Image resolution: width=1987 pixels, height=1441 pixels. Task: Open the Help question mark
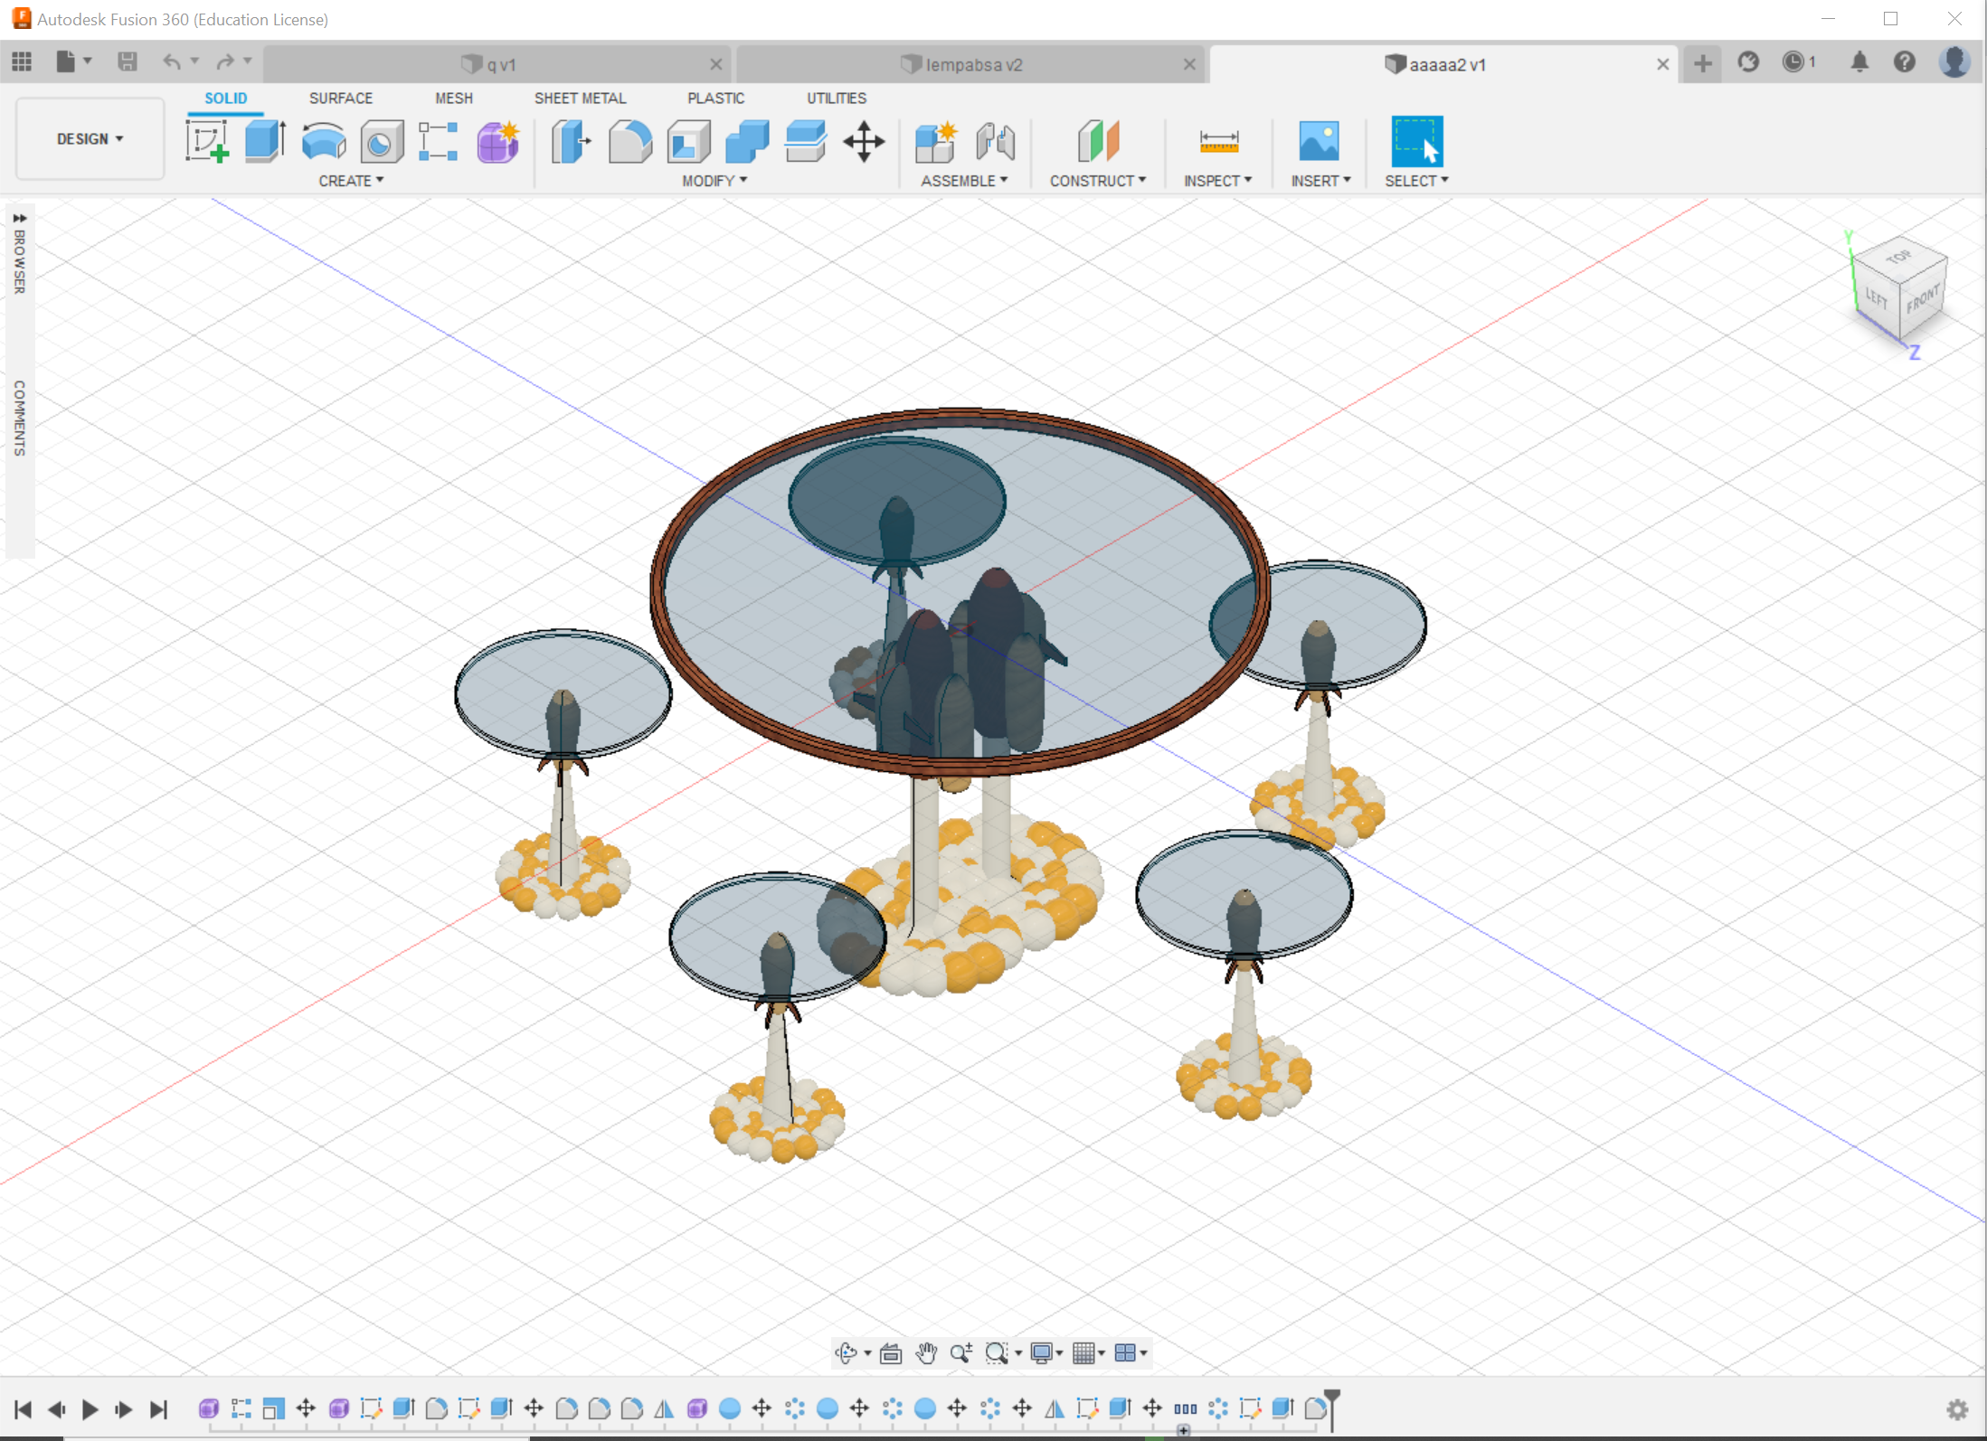[1904, 61]
